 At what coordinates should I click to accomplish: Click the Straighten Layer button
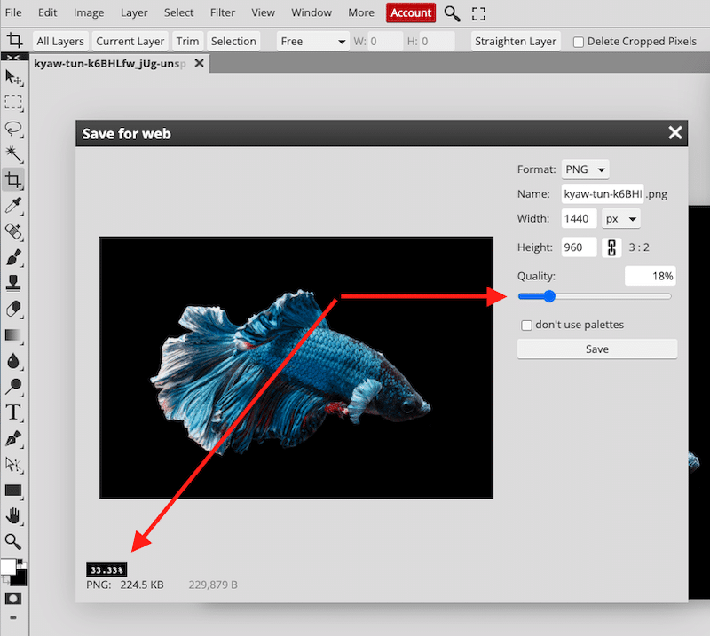pos(516,41)
